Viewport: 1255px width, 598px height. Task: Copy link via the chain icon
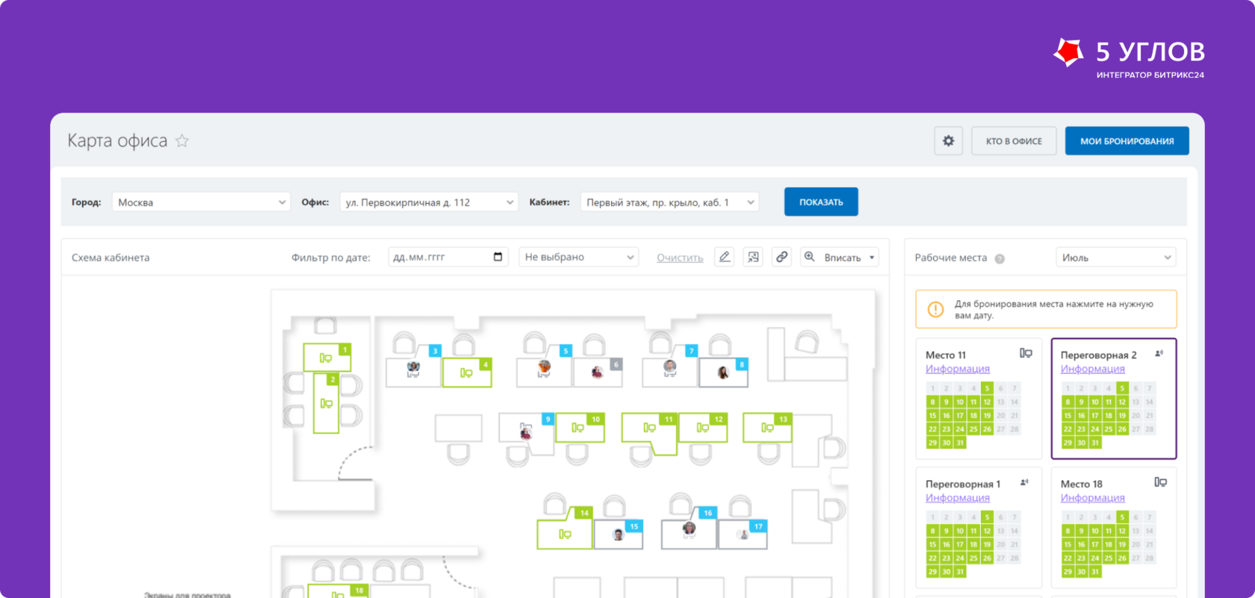point(781,257)
